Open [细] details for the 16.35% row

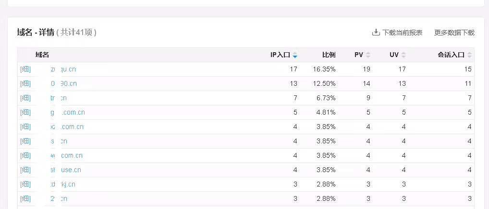[25, 70]
